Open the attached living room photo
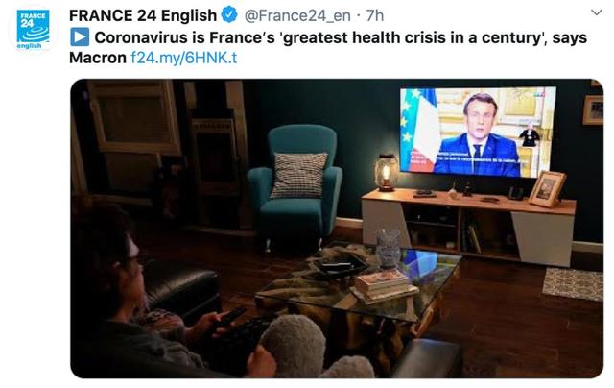 pos(337,229)
